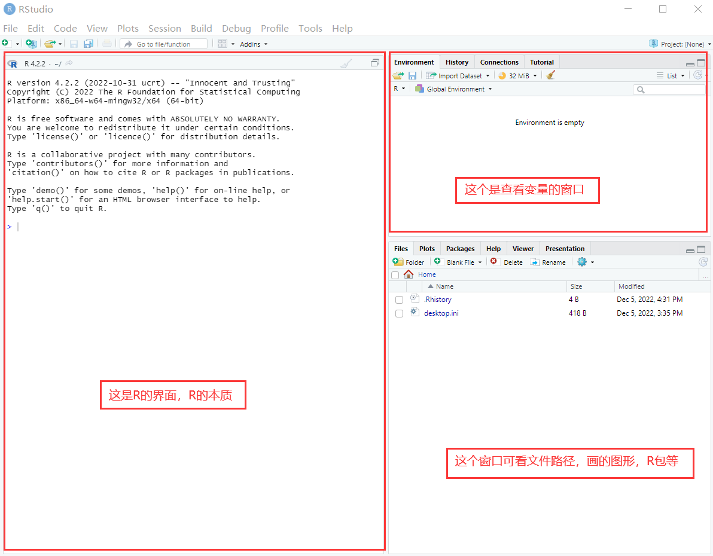
Task: Switch to the Plots tab
Action: click(x=427, y=249)
